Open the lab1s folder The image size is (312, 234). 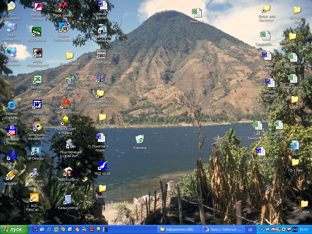102,188
